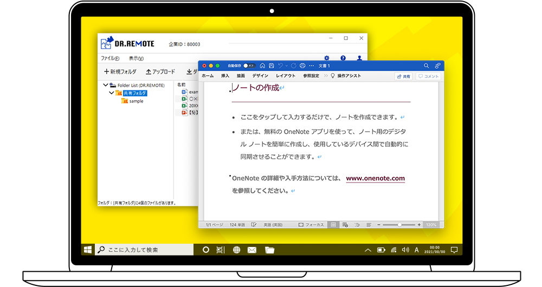Switch to the 参照設定 ribbon tab
Image resolution: width=542 pixels, height=287 pixels.
311,76
